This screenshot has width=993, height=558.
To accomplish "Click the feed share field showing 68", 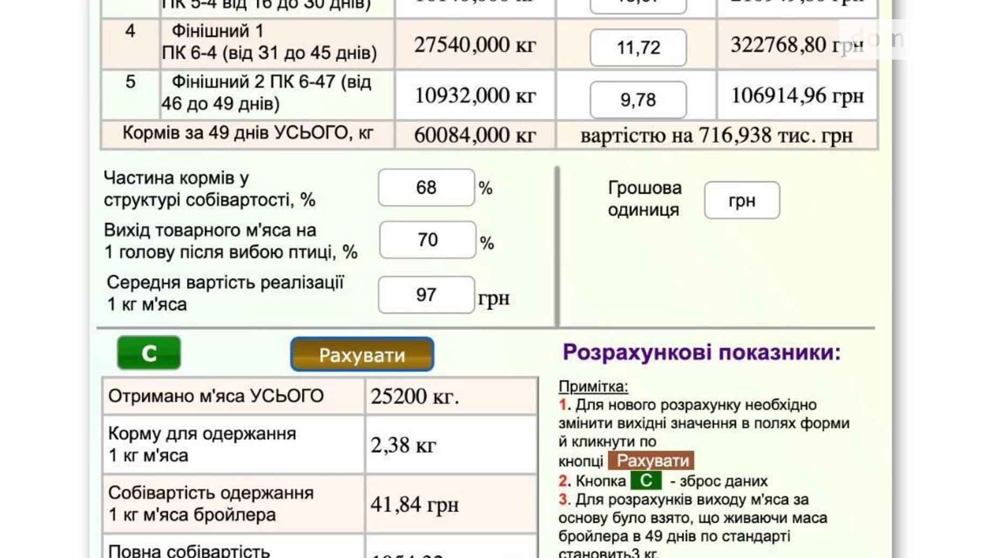I will tap(426, 188).
